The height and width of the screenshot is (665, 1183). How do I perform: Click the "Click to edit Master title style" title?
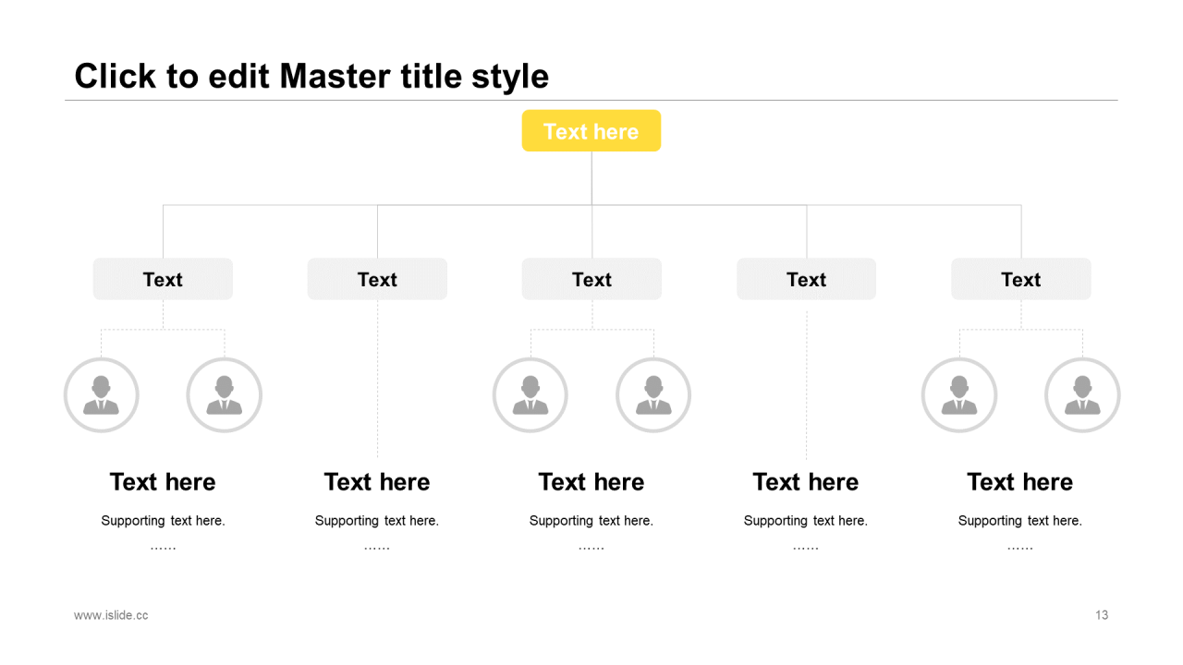(x=311, y=76)
